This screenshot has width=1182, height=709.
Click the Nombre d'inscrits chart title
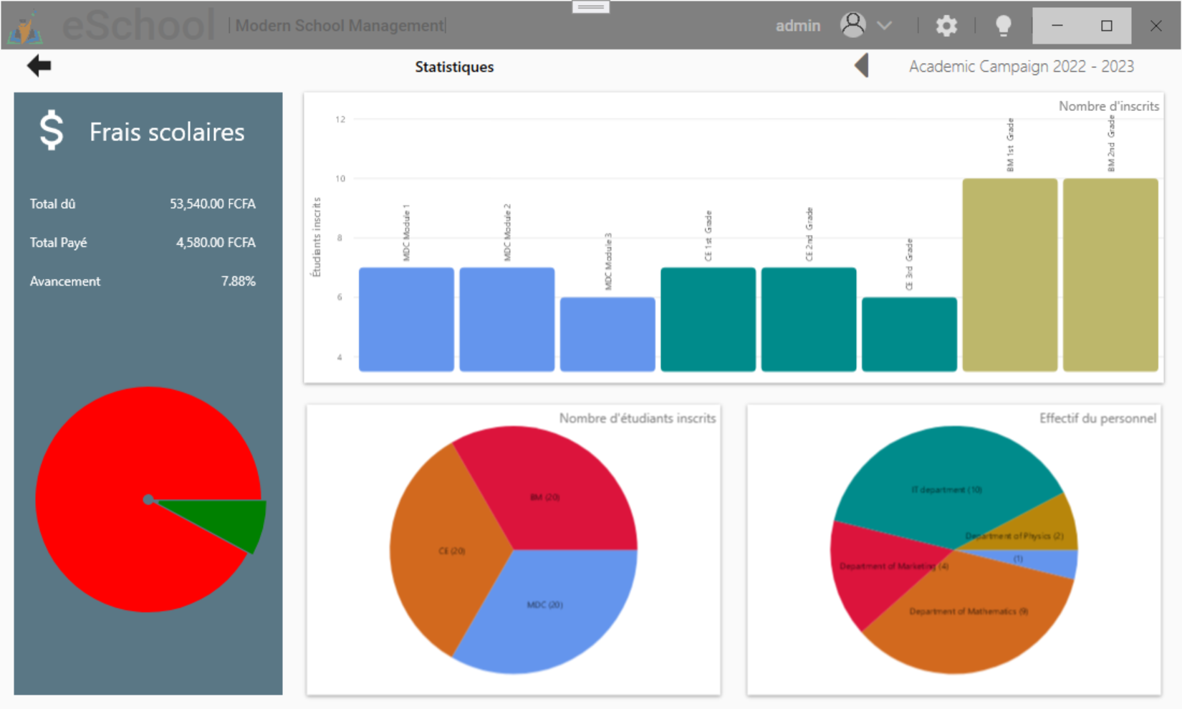pos(1107,106)
